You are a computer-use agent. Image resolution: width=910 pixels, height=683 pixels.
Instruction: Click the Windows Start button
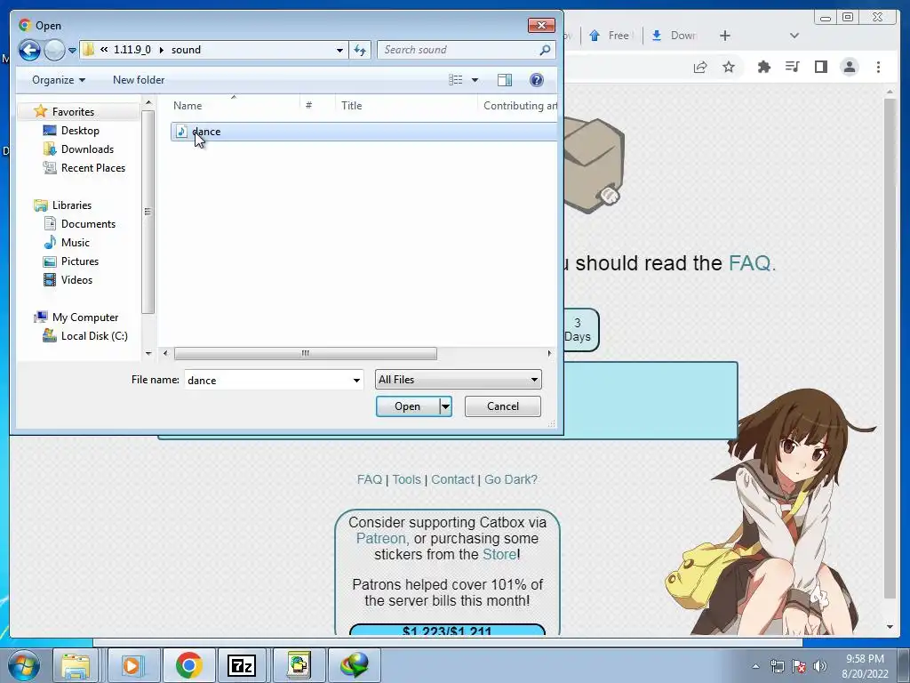coord(24,665)
